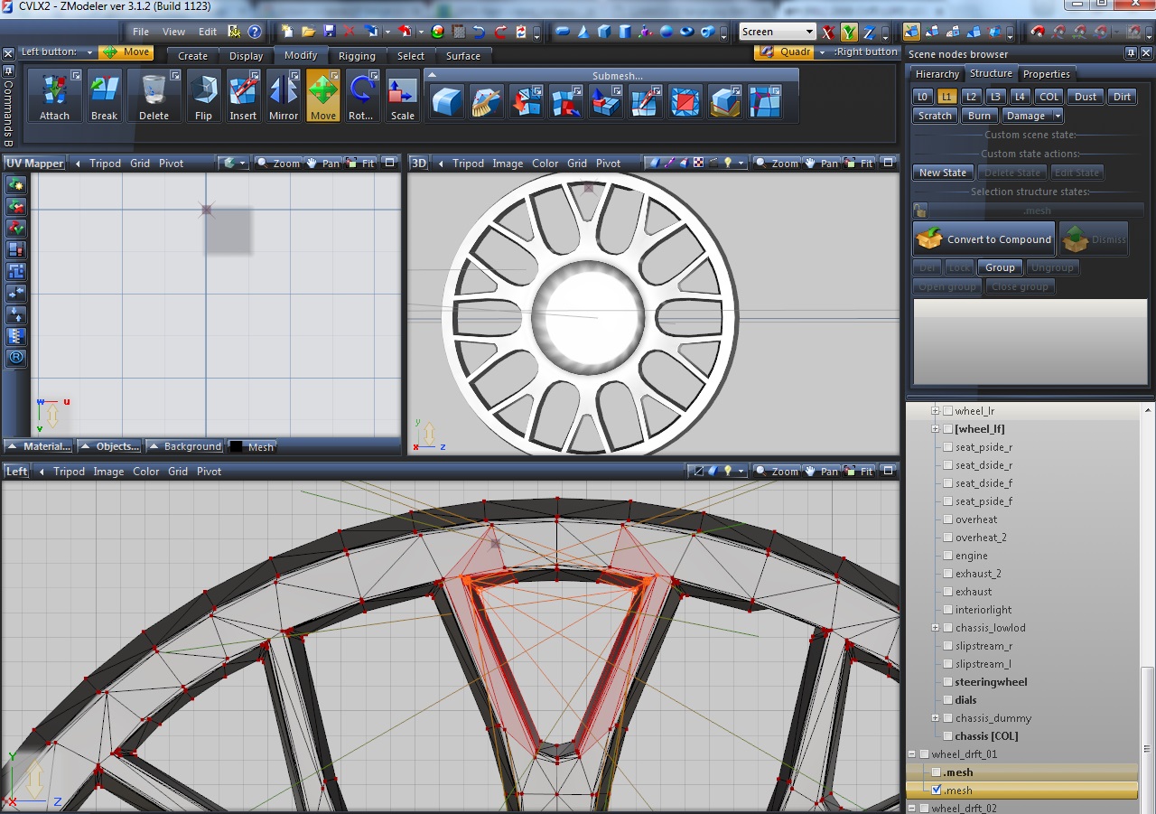Click the Save floppy disk icon
This screenshot has width=1156, height=814.
pos(329,32)
